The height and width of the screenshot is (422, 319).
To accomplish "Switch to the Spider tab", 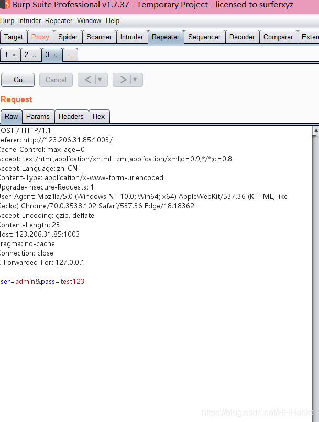I will tap(68, 37).
